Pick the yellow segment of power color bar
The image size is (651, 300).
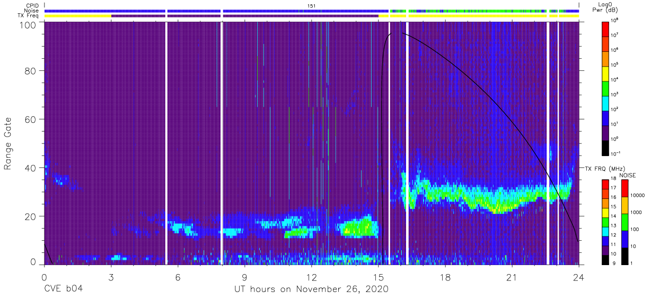[606, 73]
